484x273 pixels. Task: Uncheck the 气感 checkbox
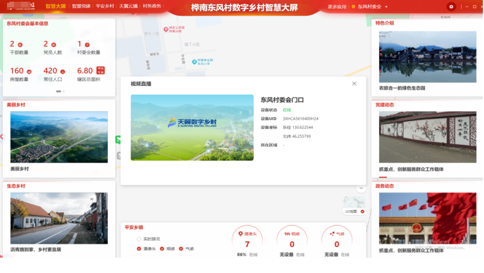click(181, 248)
